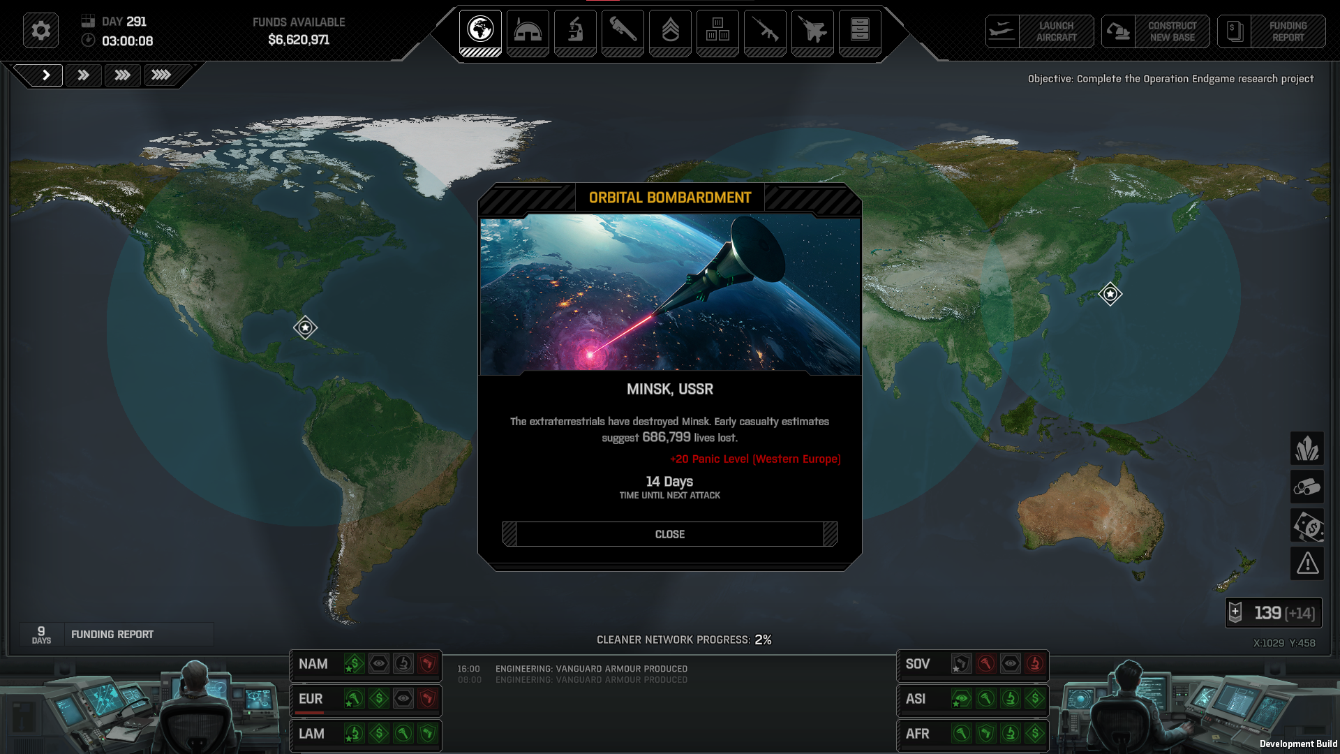
Task: Set time speed to single arrow
Action: [x=45, y=75]
